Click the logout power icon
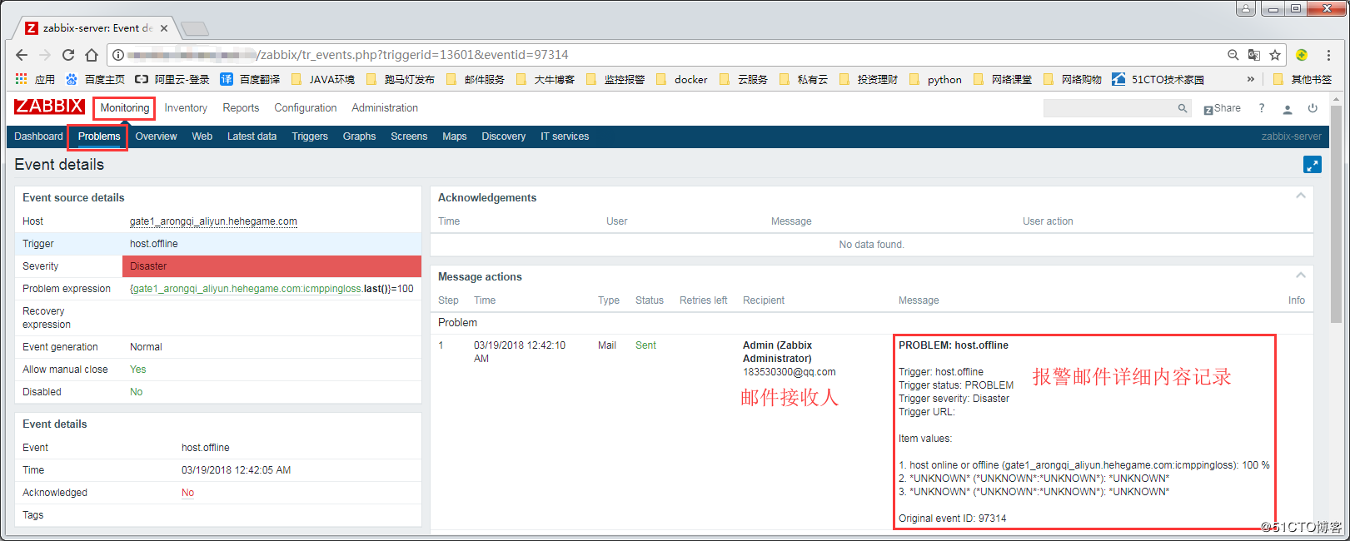1350x541 pixels. pos(1313,108)
